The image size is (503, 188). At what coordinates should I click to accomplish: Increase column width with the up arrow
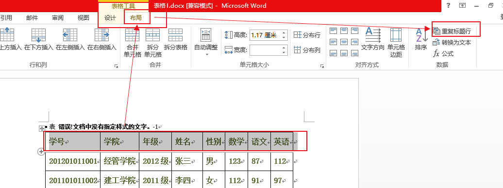(x=284, y=47)
